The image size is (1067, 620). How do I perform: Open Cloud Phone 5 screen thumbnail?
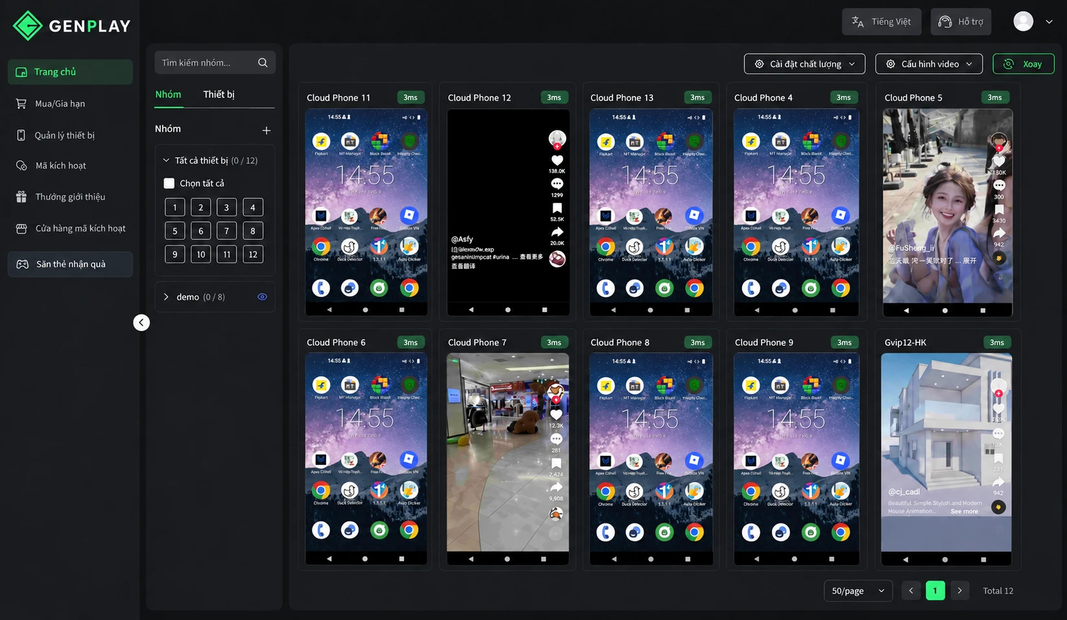948,212
